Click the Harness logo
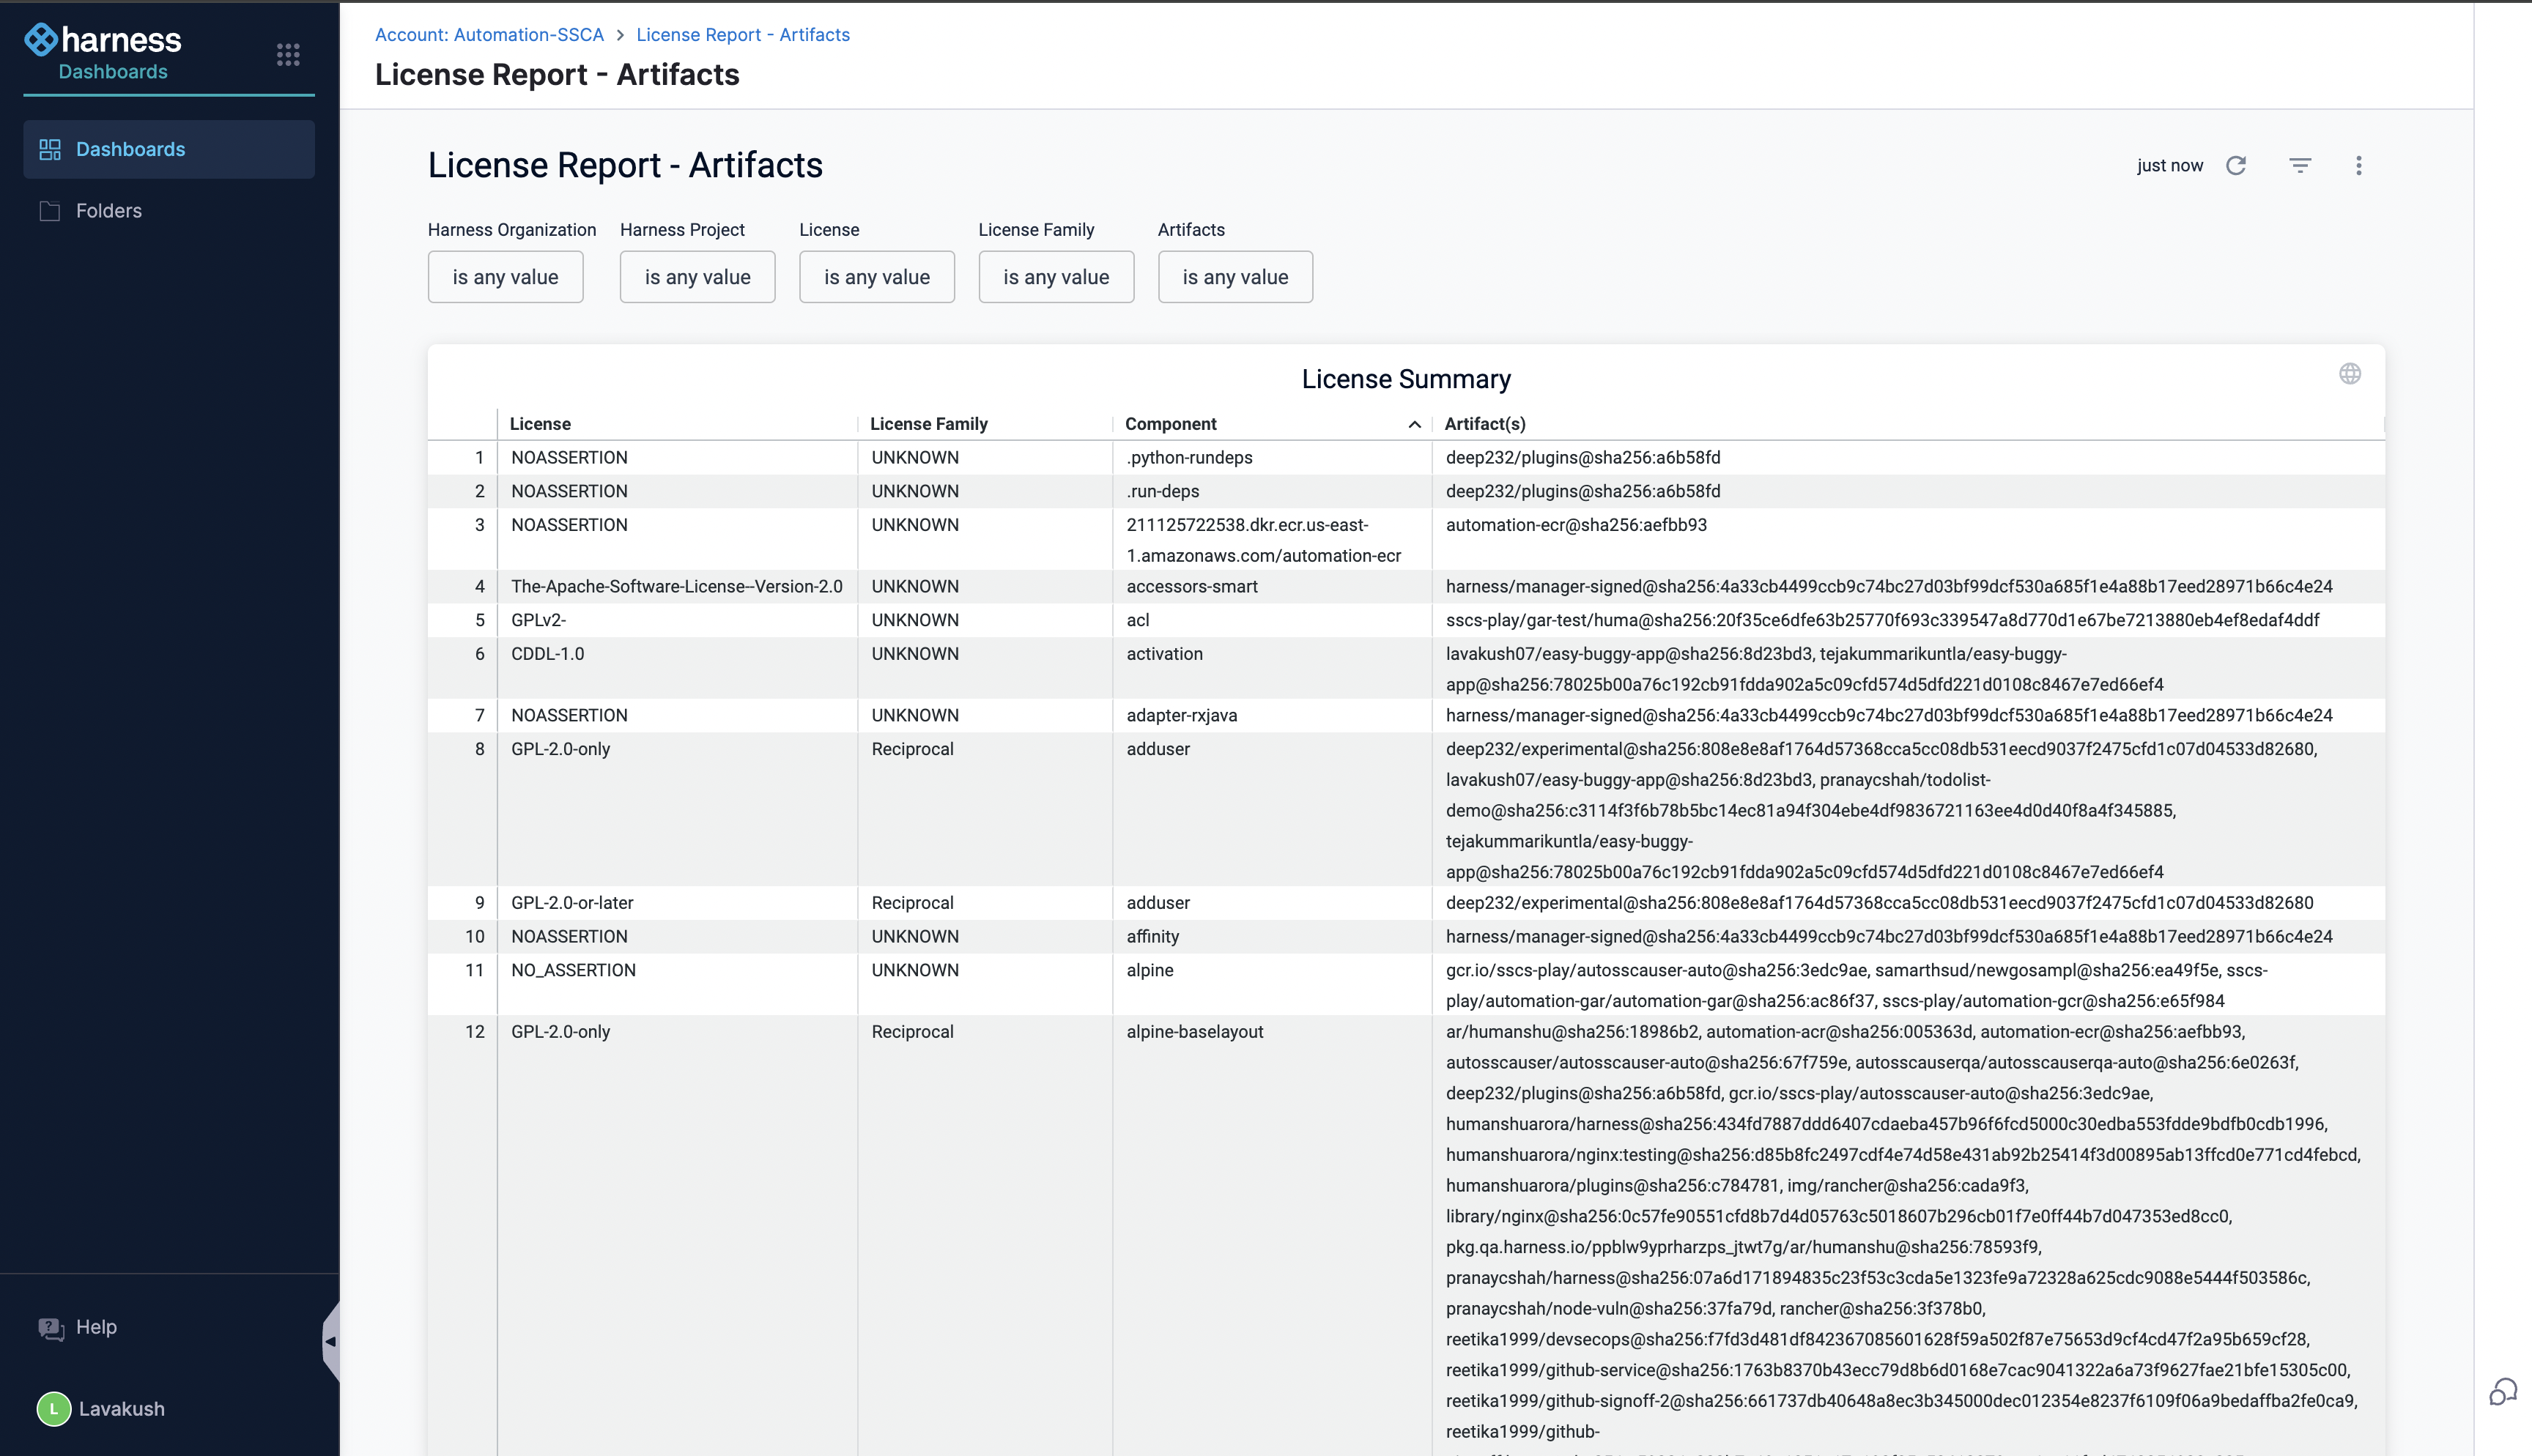Image resolution: width=2532 pixels, height=1456 pixels. point(103,40)
